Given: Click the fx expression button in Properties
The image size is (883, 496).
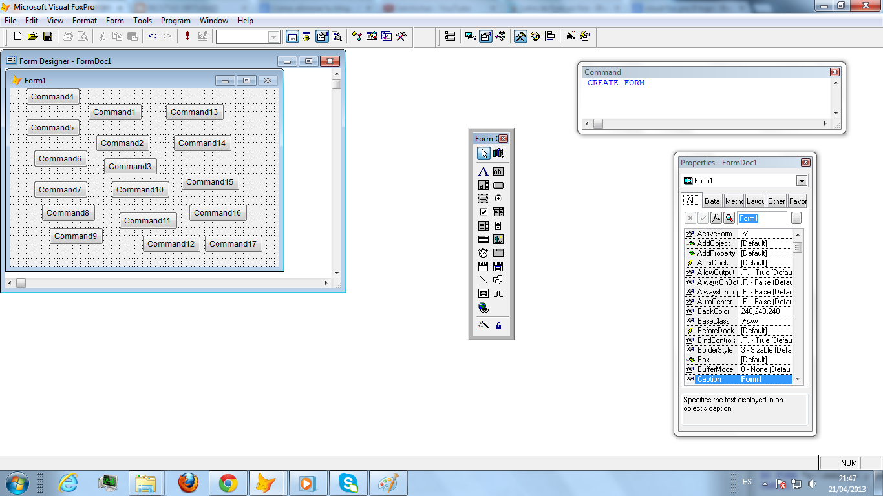Looking at the screenshot, I should click(716, 218).
